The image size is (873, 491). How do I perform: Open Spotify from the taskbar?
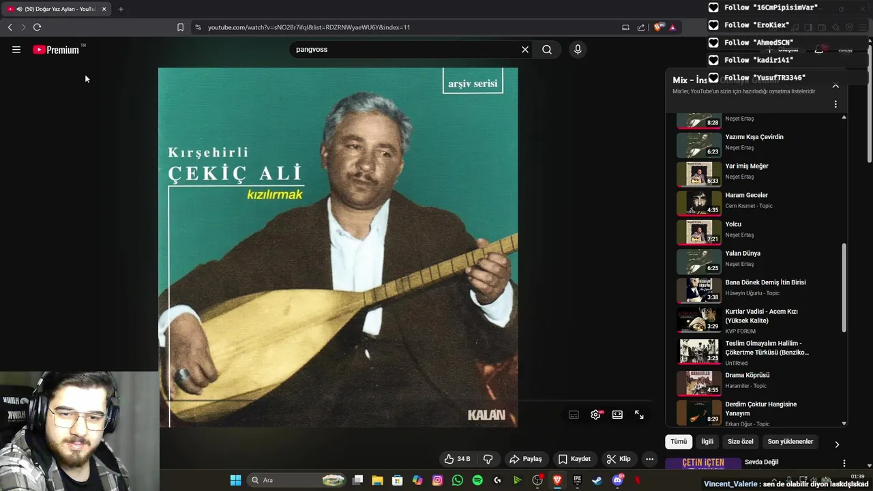click(477, 480)
